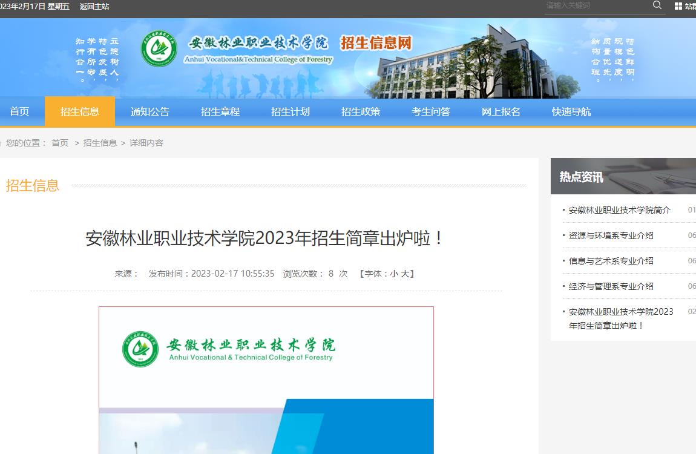Screen dimensions: 696x454
Task: Click the college round logo in the header
Action: coord(159,49)
